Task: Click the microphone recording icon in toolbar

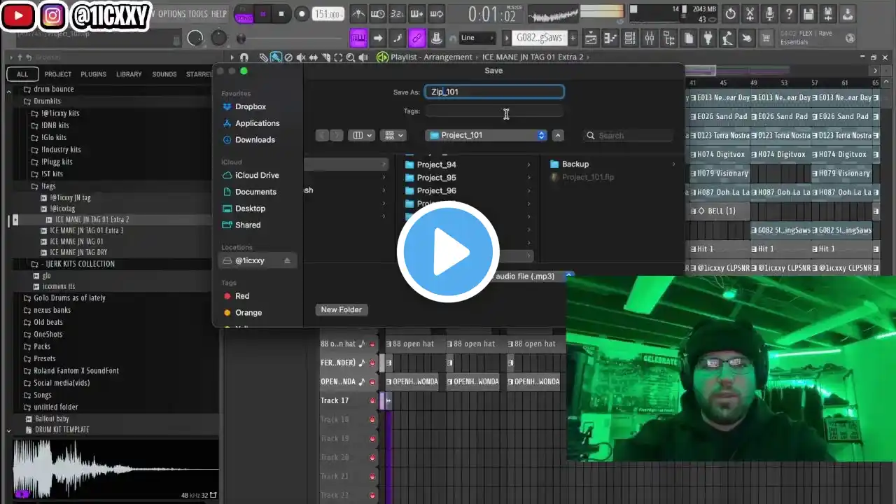Action: pyautogui.click(x=769, y=14)
